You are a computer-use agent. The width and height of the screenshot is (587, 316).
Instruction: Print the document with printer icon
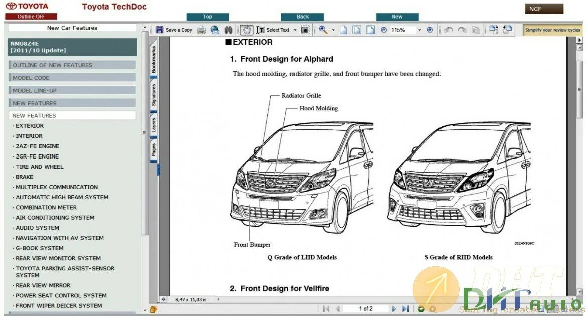pyautogui.click(x=201, y=30)
